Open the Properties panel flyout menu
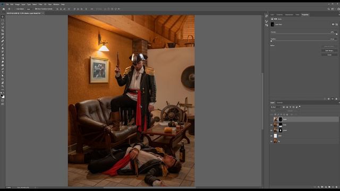The width and height of the screenshot is (340, 191). 339,14
